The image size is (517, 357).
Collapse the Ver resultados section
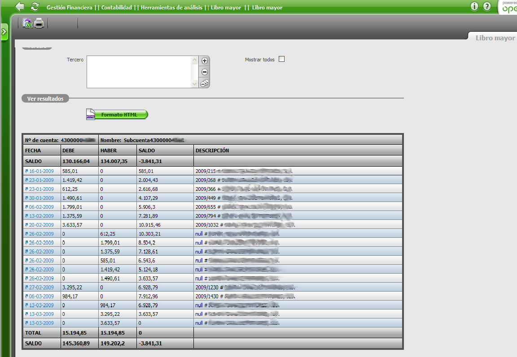click(45, 99)
